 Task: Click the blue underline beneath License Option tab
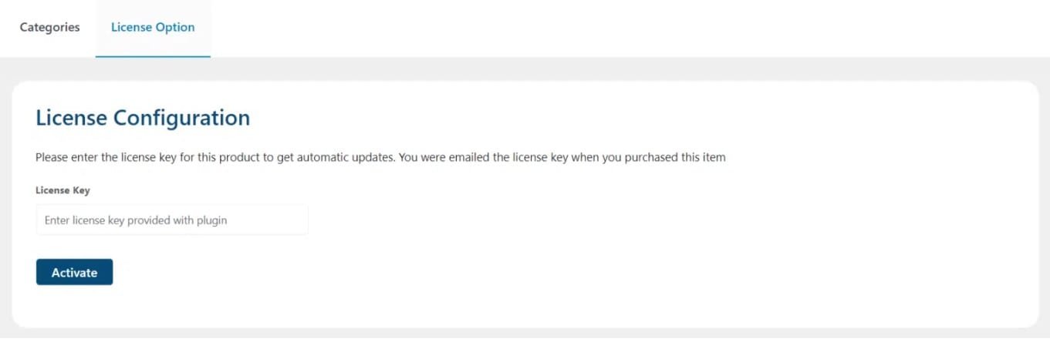point(153,57)
